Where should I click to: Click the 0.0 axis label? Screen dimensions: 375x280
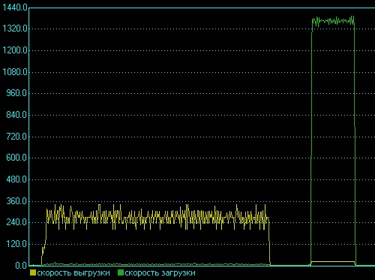pos(21,266)
